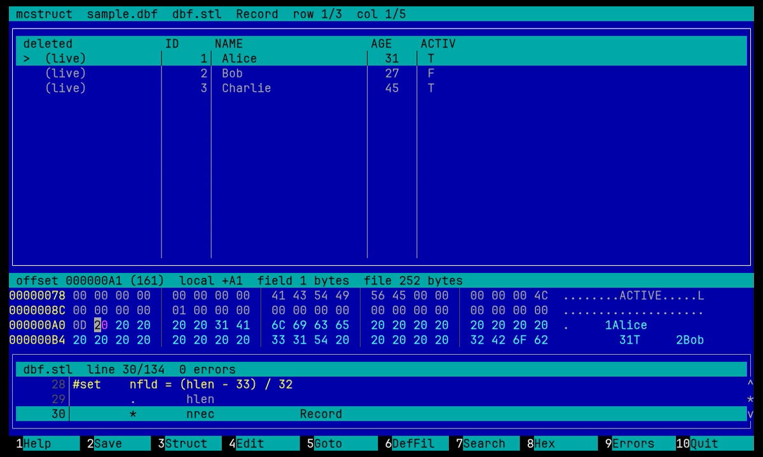The image size is (763, 457).
Task: Click the hex bytes 6C 69 63 65 group
Action: [x=310, y=325]
